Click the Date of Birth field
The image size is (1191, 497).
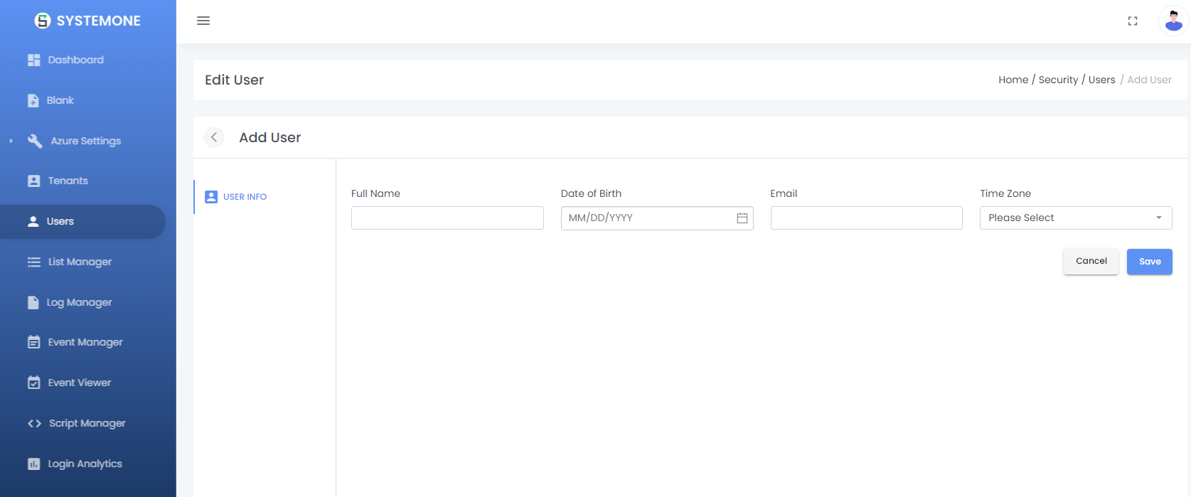point(647,218)
